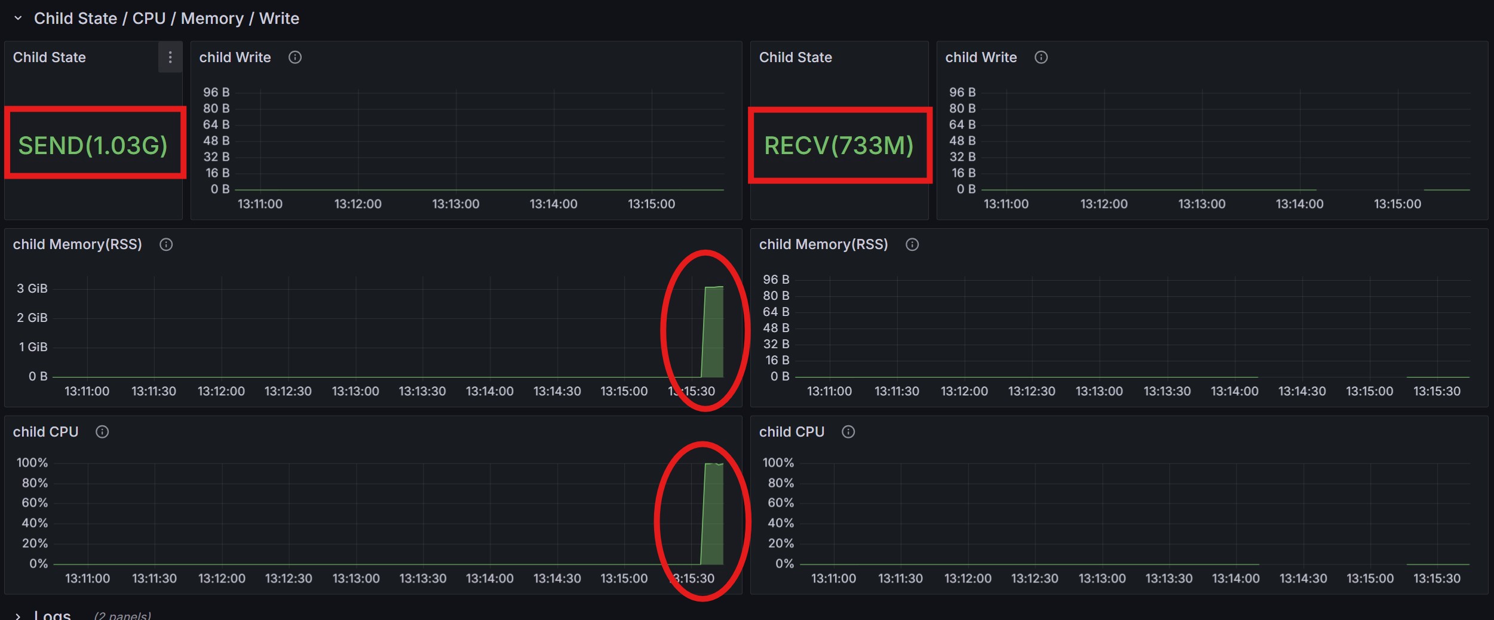
Task: Click the SEND(1.03G) stat value
Action: [x=93, y=145]
